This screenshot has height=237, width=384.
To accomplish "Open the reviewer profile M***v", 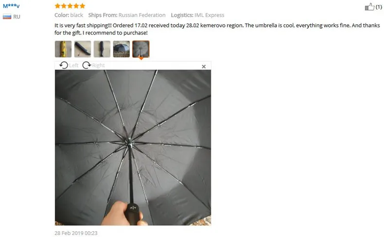I will click(x=11, y=6).
